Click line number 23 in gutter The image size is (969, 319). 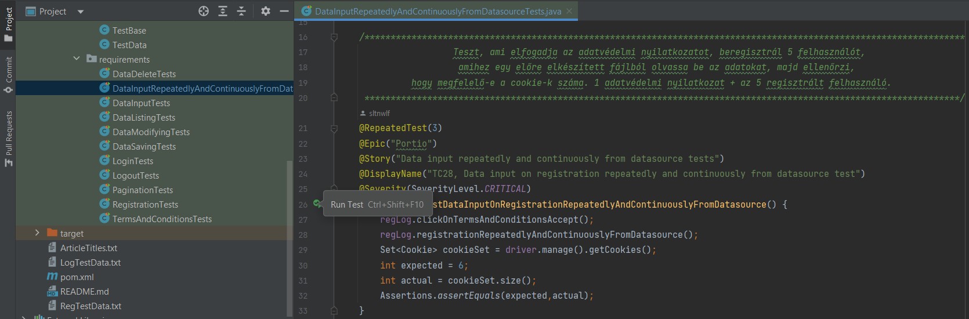pyautogui.click(x=303, y=158)
